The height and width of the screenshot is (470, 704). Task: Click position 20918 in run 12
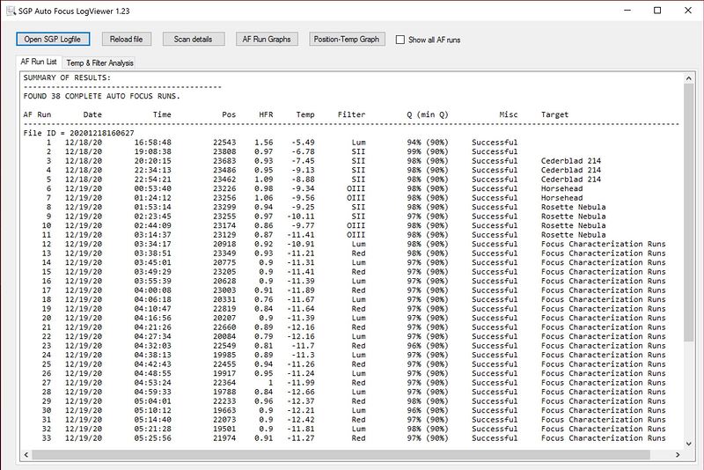coord(224,244)
